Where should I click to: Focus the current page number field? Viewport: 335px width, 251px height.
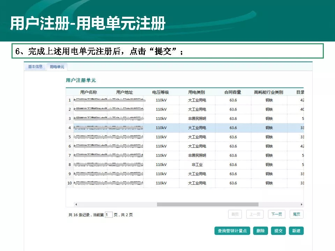click(x=109, y=215)
